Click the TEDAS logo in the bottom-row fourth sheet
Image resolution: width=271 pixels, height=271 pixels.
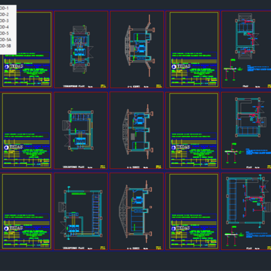coord(180,228)
